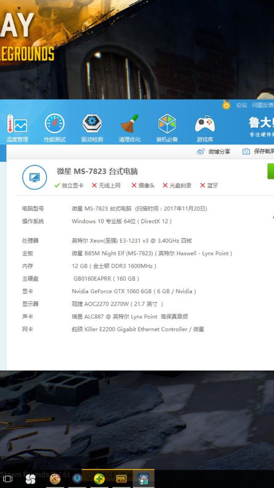Screen dimensions: 274x488
Task: Click the Killer E2200 Gigabit Ethernet value
Action: (138, 329)
